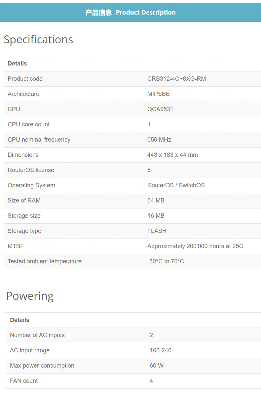Select the 650 MHz frequency value
261x402 pixels.
click(159, 140)
